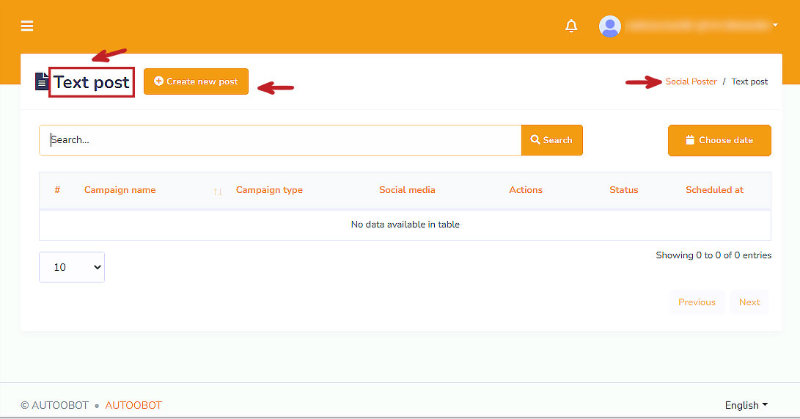Click the sort arrows next to Campaign name
This screenshot has width=800, height=419.
coord(217,191)
